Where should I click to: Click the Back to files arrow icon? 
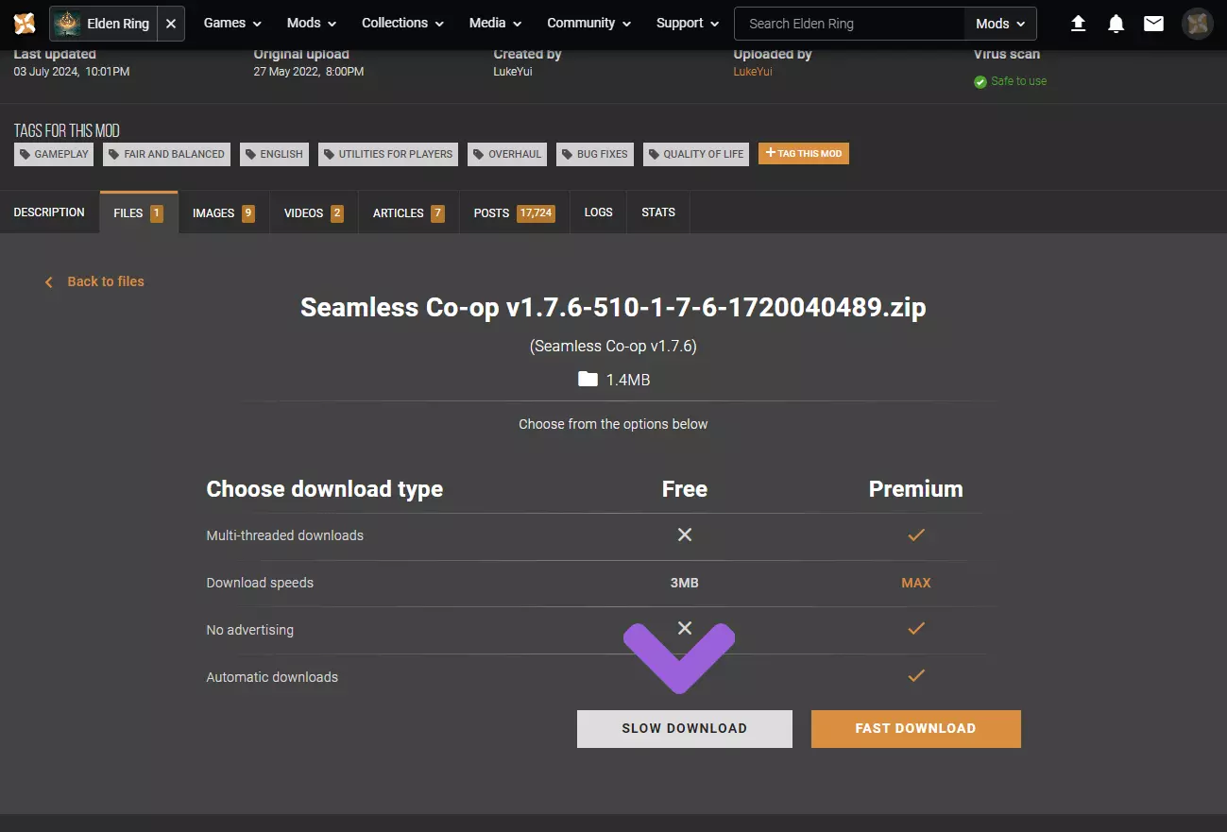[x=49, y=282]
